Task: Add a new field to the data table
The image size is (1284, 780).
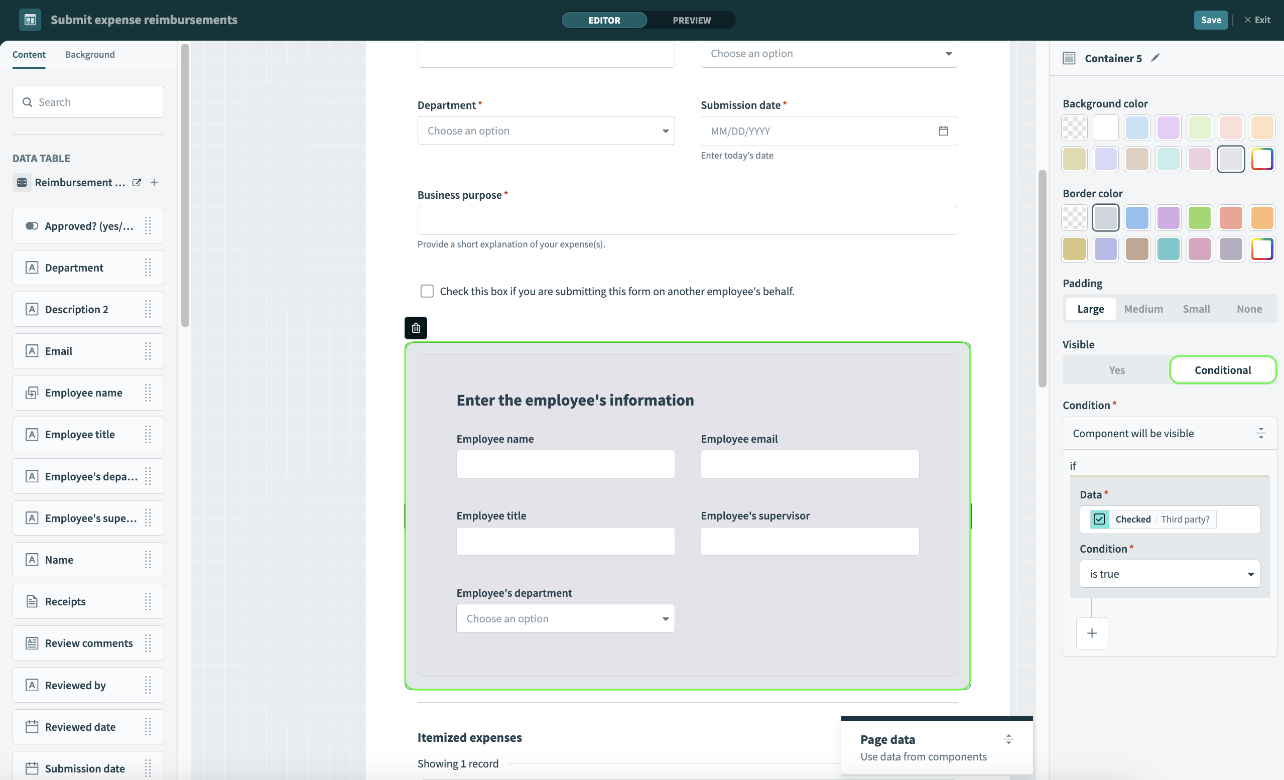Action: pos(154,182)
